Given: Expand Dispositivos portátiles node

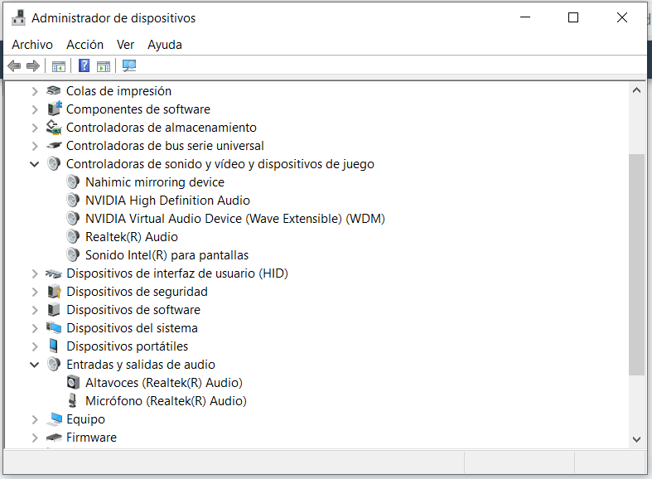Looking at the screenshot, I should tap(35, 346).
